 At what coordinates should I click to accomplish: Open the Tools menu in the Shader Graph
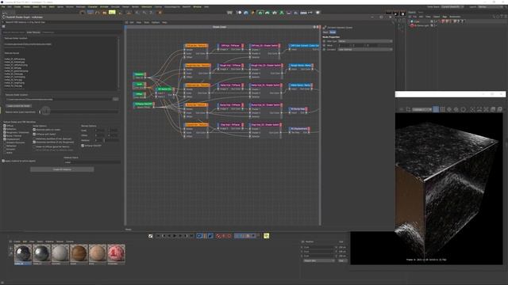[146, 23]
